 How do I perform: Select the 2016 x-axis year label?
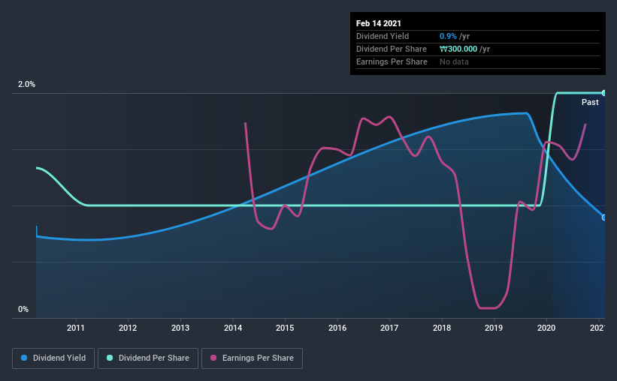pos(337,328)
